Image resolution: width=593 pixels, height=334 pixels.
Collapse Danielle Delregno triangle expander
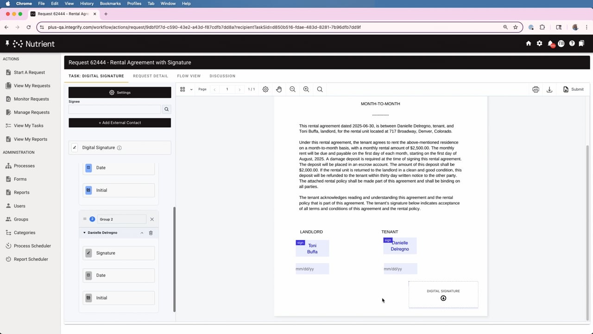[x=84, y=233]
